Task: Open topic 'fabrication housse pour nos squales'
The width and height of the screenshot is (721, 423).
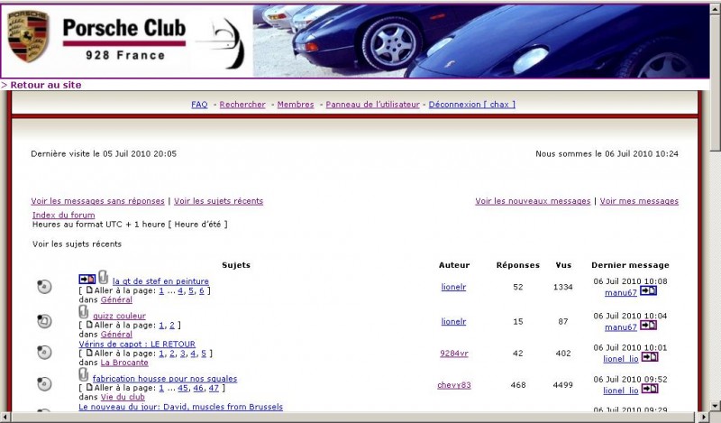Action: [165, 378]
